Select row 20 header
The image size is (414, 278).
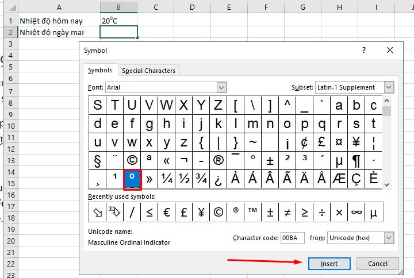(10, 241)
